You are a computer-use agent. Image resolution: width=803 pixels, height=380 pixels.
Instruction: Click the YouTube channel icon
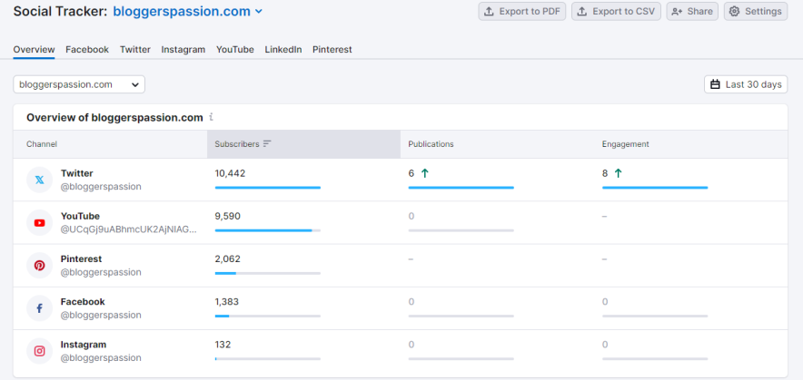click(x=39, y=223)
